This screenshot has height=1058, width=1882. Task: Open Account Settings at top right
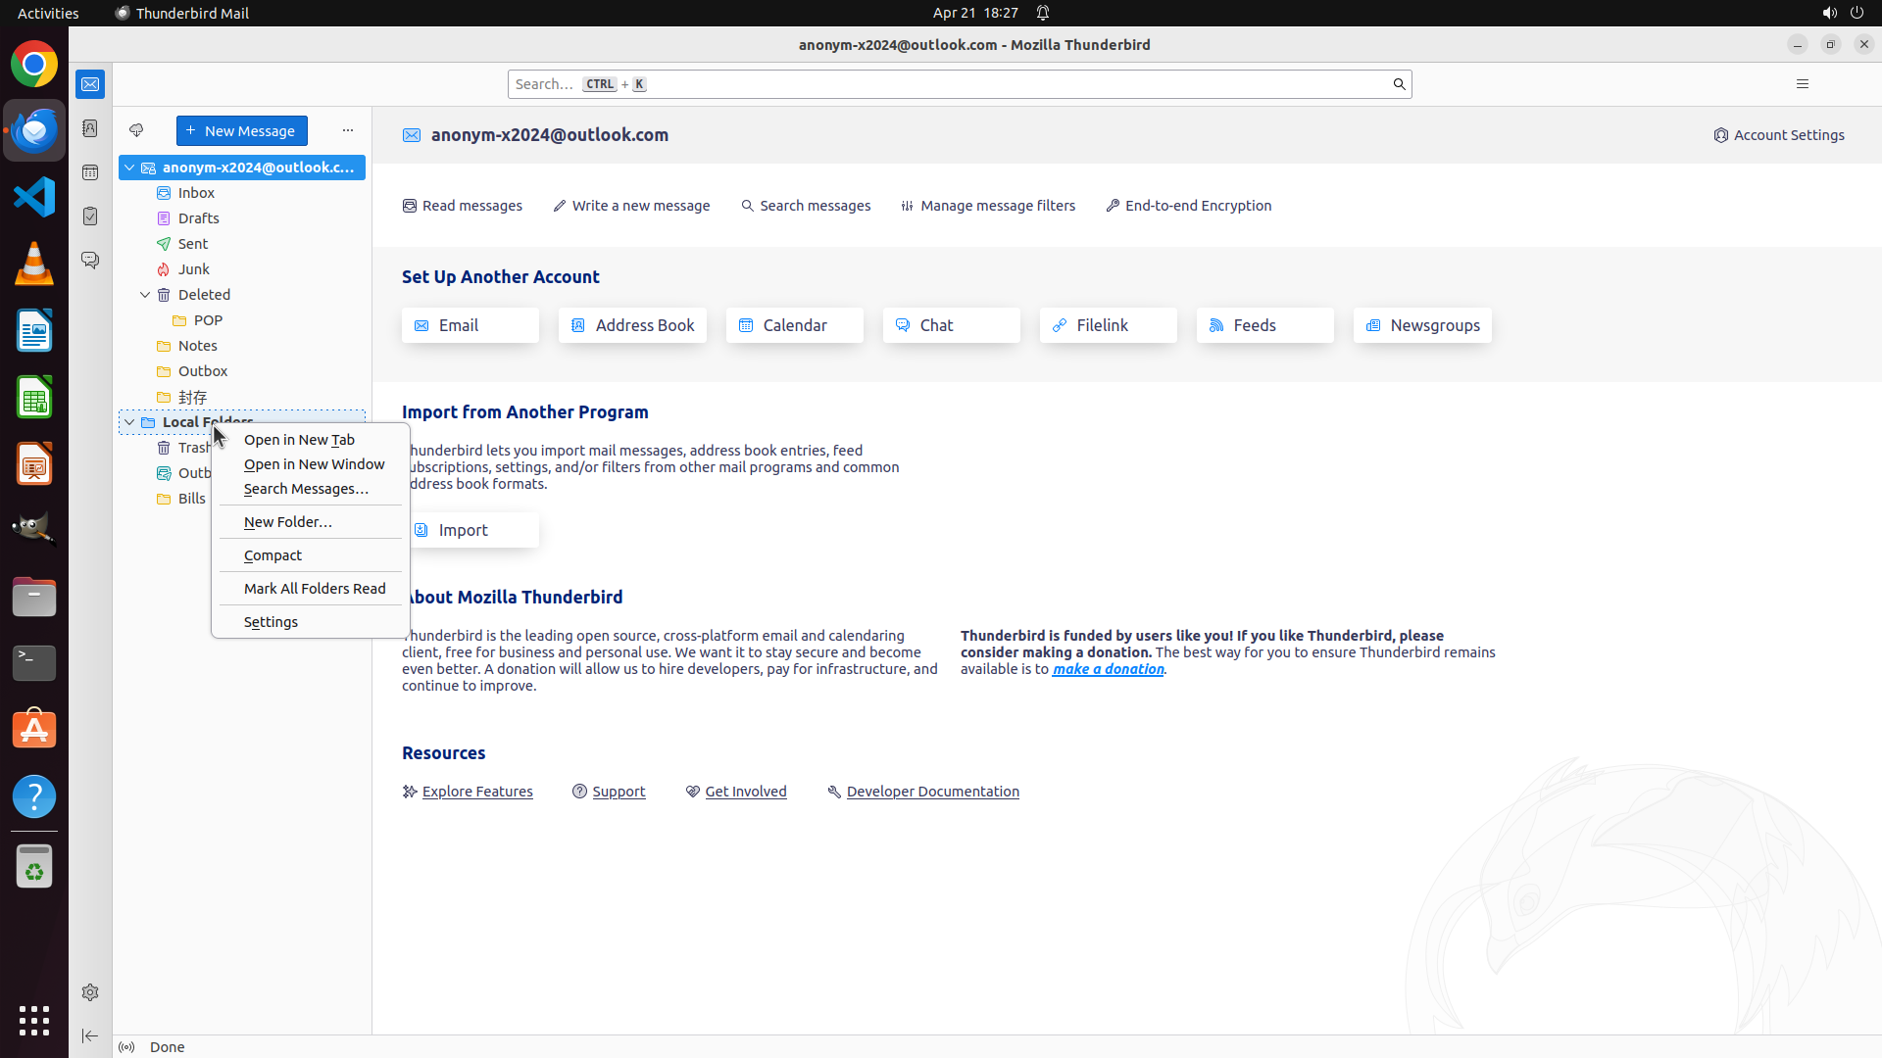click(x=1779, y=135)
